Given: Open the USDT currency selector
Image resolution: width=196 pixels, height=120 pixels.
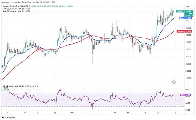Looking at the screenshot, I should click(x=188, y=7).
